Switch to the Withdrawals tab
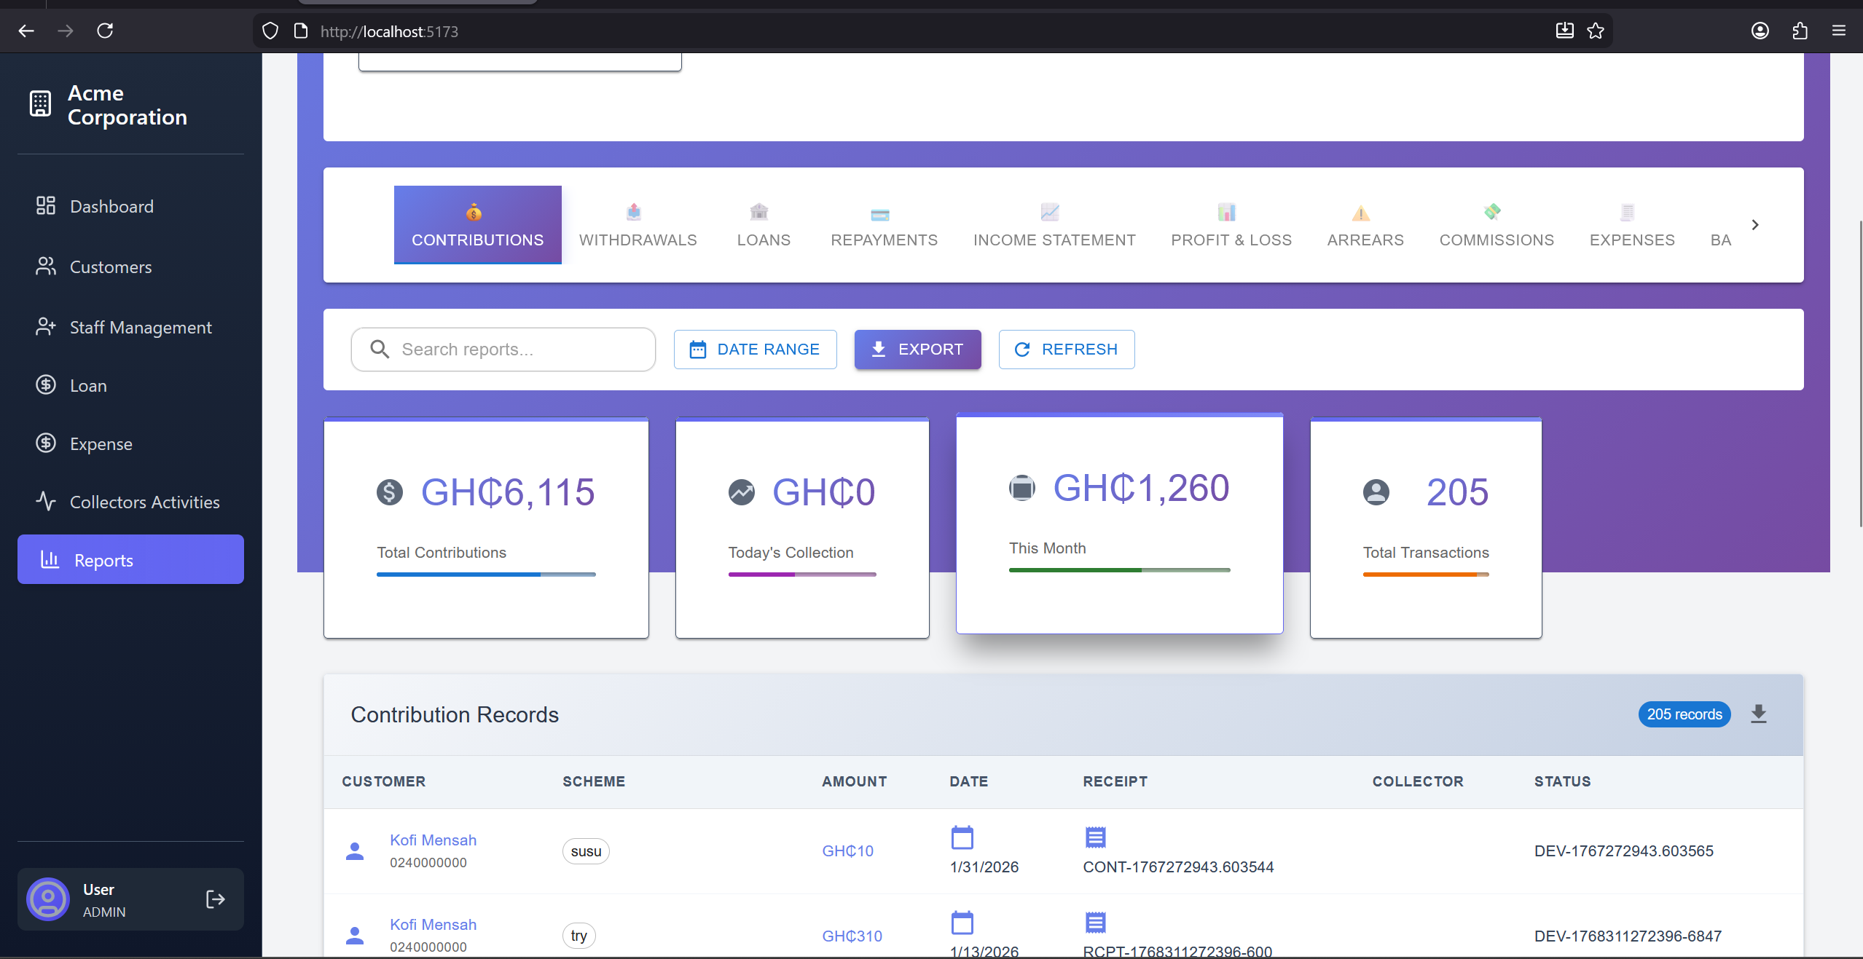 pos(638,225)
